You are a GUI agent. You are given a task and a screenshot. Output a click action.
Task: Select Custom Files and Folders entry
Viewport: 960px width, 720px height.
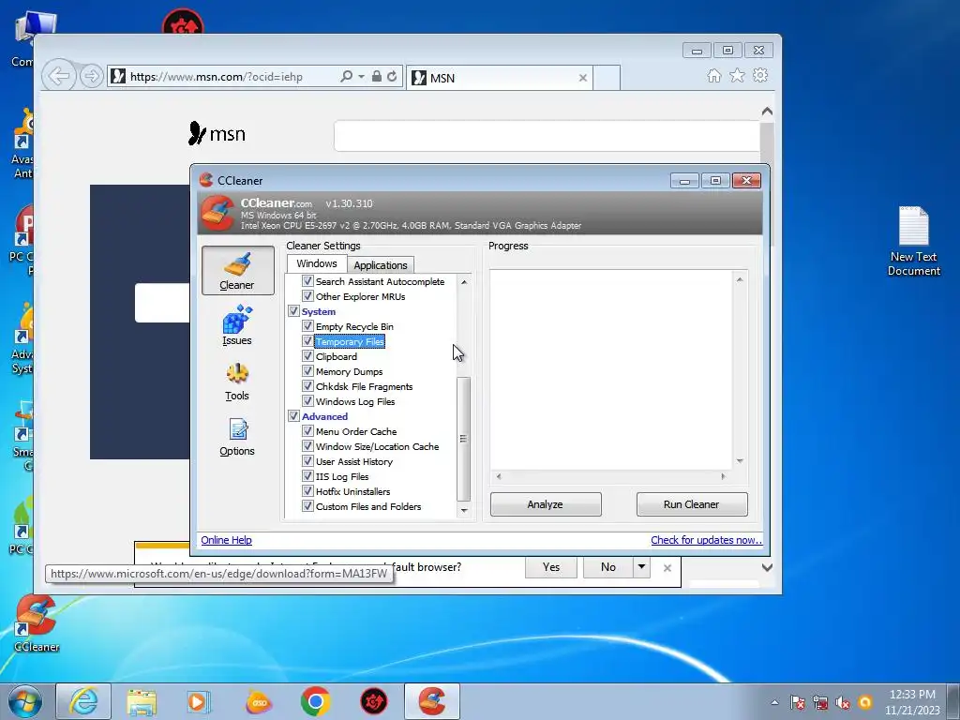(367, 506)
